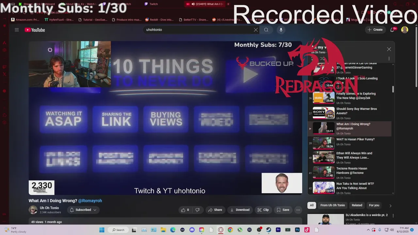
Task: Play Nux Taku Is Not Israeli video
Action: point(349,188)
